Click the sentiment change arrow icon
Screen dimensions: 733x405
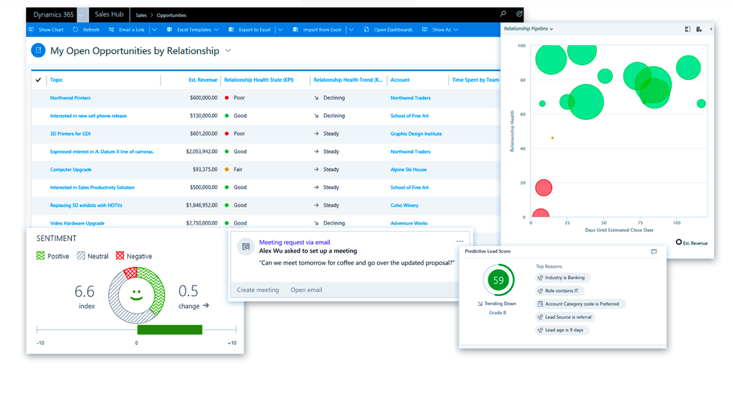pyautogui.click(x=206, y=305)
